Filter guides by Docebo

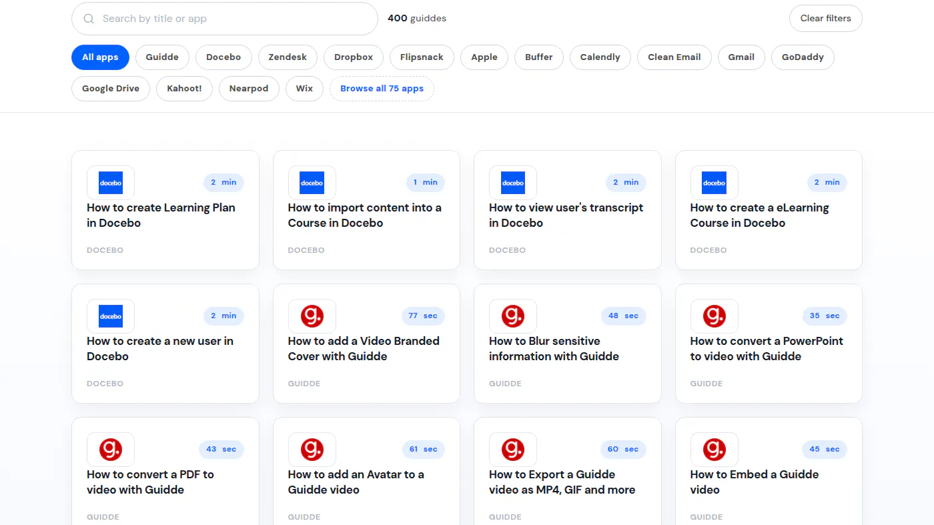[223, 57]
